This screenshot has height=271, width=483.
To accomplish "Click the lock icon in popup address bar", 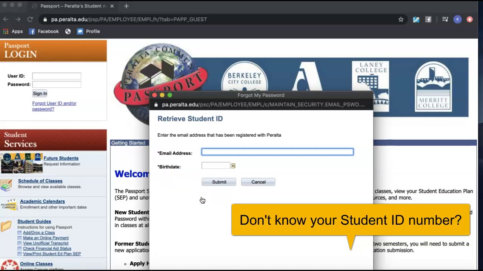I will [156, 105].
